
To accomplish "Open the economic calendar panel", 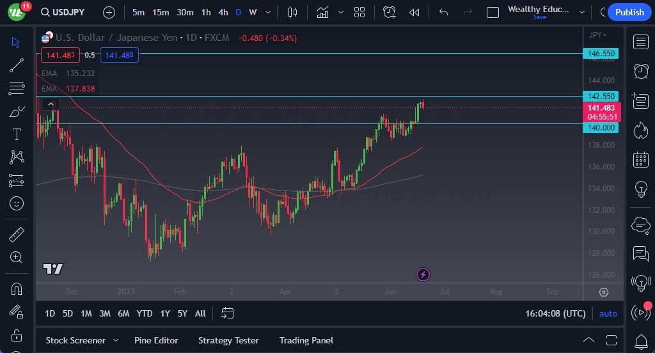I will (640, 160).
